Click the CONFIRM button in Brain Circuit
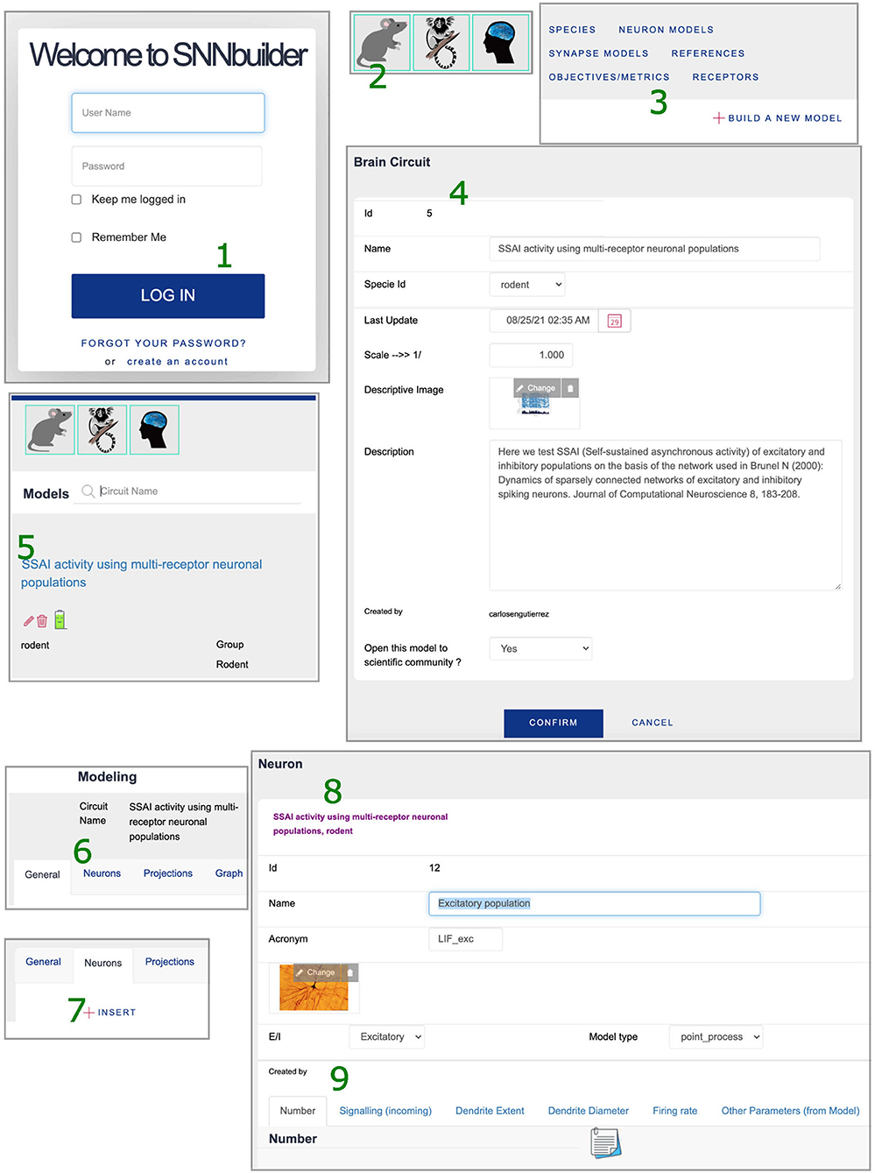This screenshot has height=1173, width=875. (554, 723)
